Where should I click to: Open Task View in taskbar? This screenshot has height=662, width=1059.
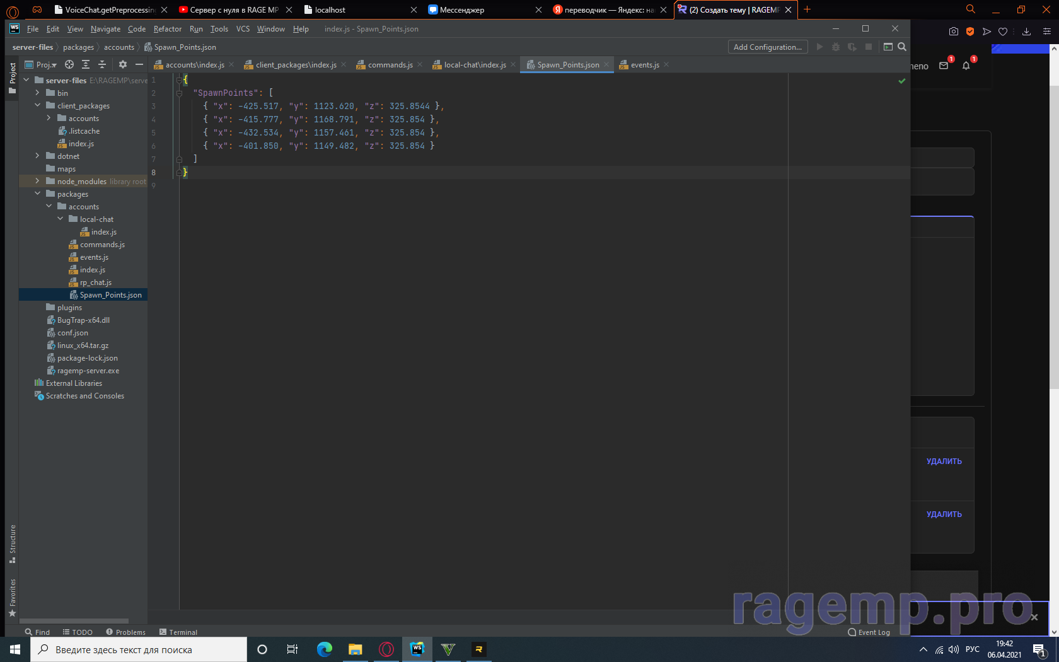click(x=292, y=649)
